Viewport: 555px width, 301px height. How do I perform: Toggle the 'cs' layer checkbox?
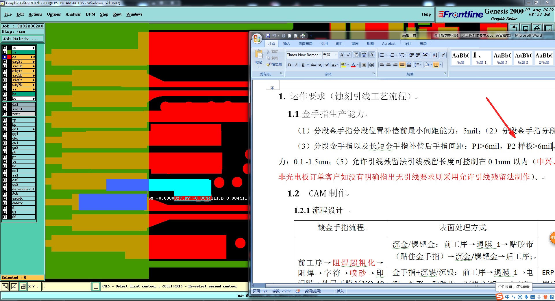(5, 57)
